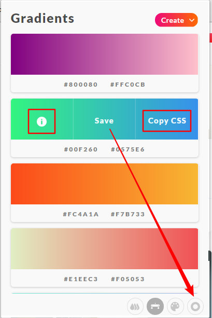Viewport: 212px width, 318px height.
Task: Click the #FC4A1A hex code
Action: coord(81,214)
